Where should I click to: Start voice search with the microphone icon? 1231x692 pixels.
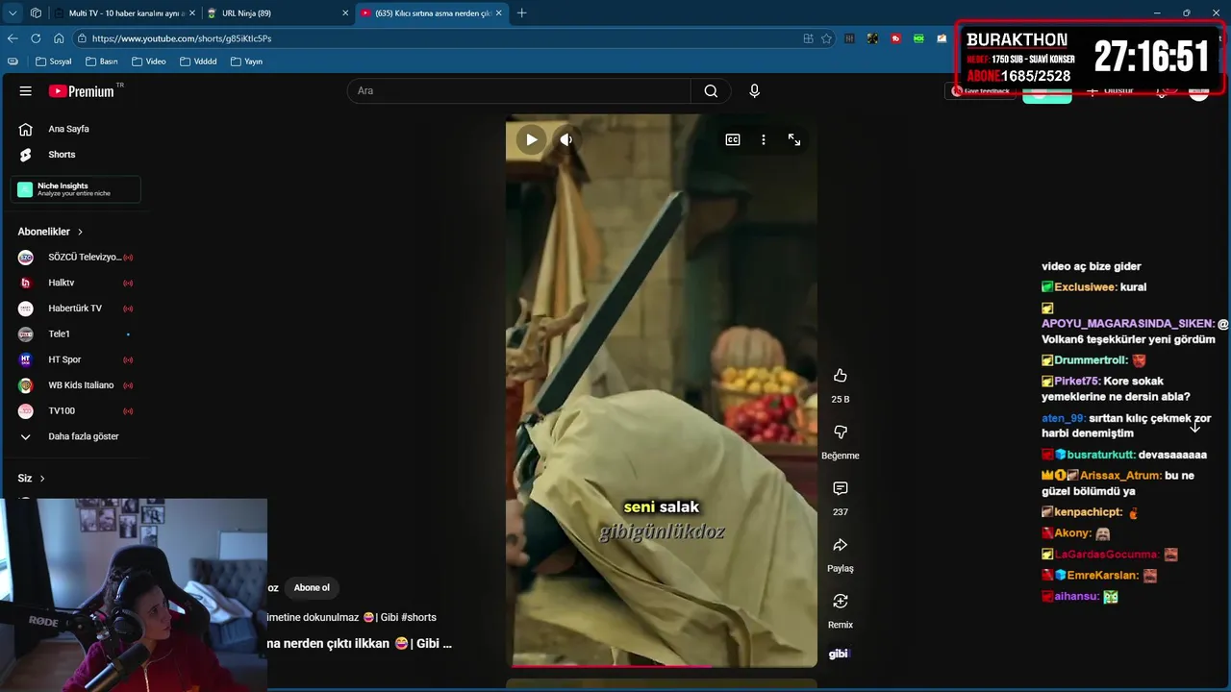click(x=754, y=91)
